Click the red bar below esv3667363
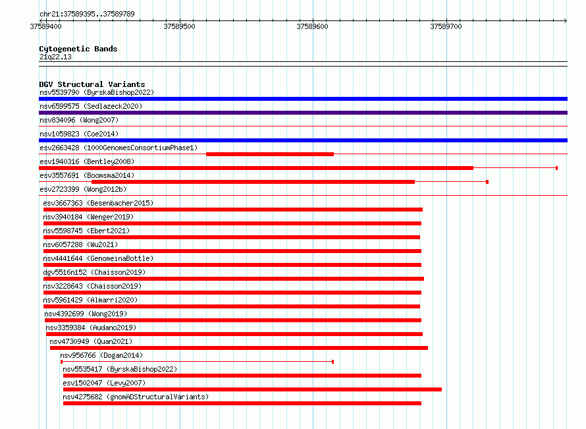Screen dimensions: 586x429 (233, 210)
